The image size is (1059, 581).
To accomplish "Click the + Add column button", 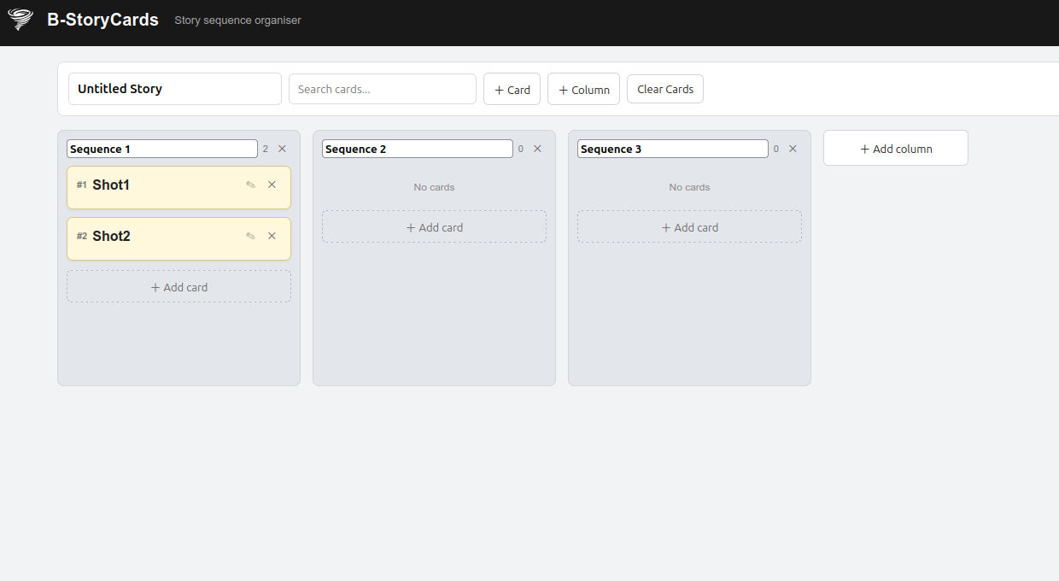I will point(896,148).
